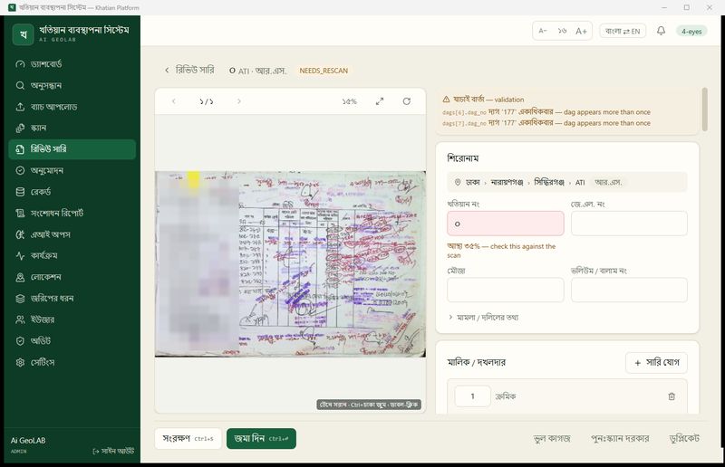
Task: Switch language with বাংলা ⇄ EN toggle
Action: (x=623, y=31)
